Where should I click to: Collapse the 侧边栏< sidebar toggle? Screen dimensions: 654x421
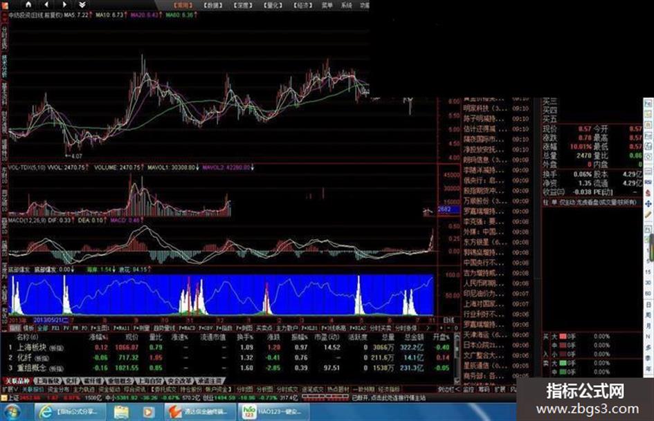(x=449, y=389)
